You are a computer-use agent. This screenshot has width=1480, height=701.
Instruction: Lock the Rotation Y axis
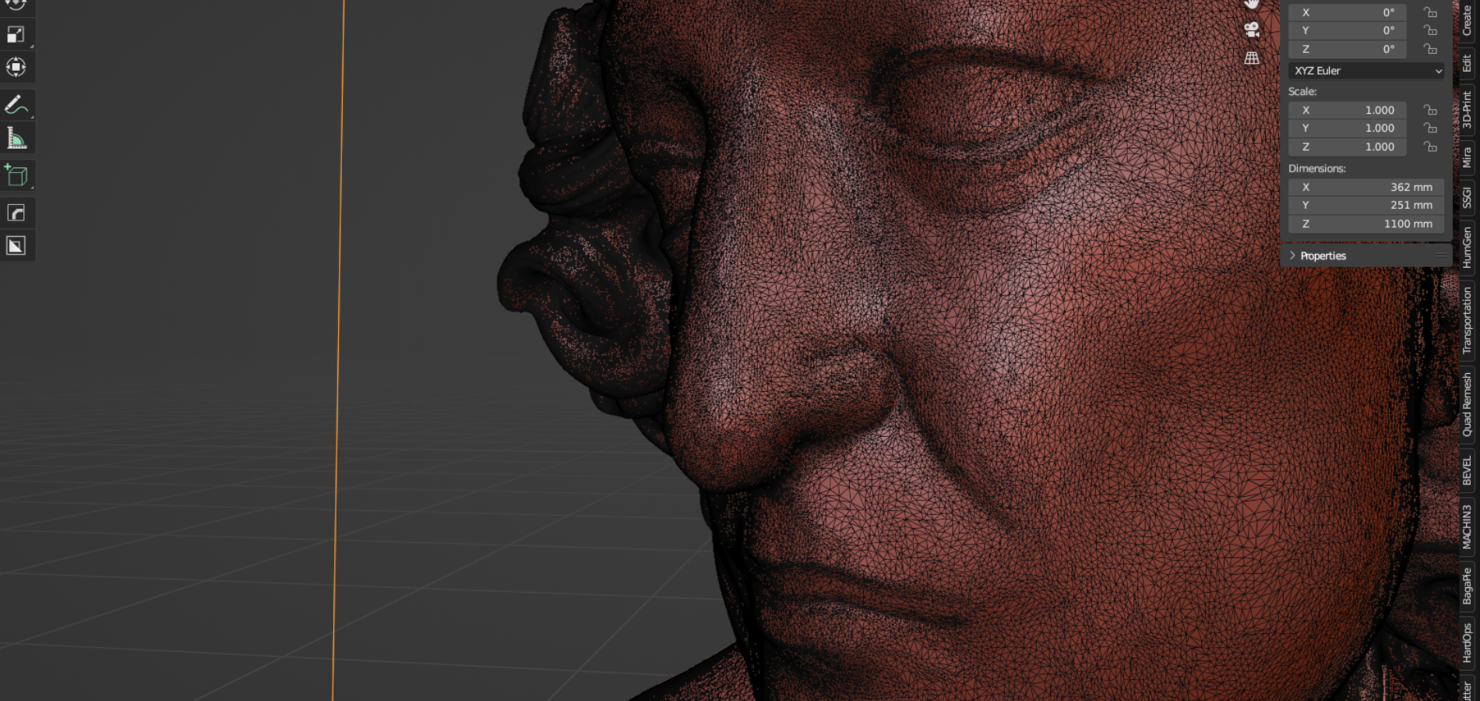[1430, 30]
